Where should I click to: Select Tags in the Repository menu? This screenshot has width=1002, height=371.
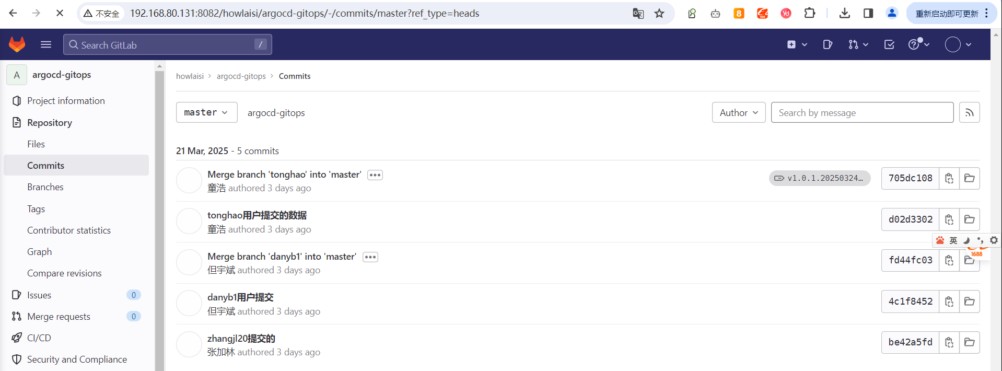pyautogui.click(x=36, y=209)
